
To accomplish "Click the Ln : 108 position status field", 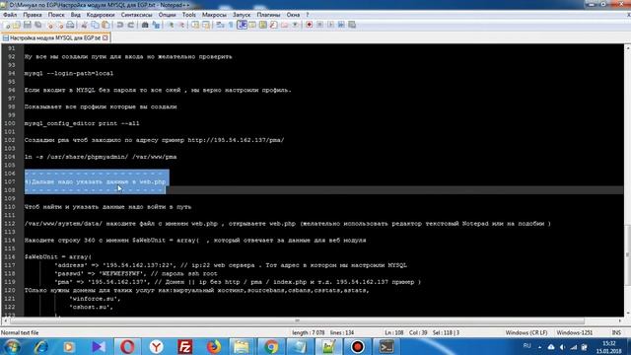I will [x=394, y=333].
